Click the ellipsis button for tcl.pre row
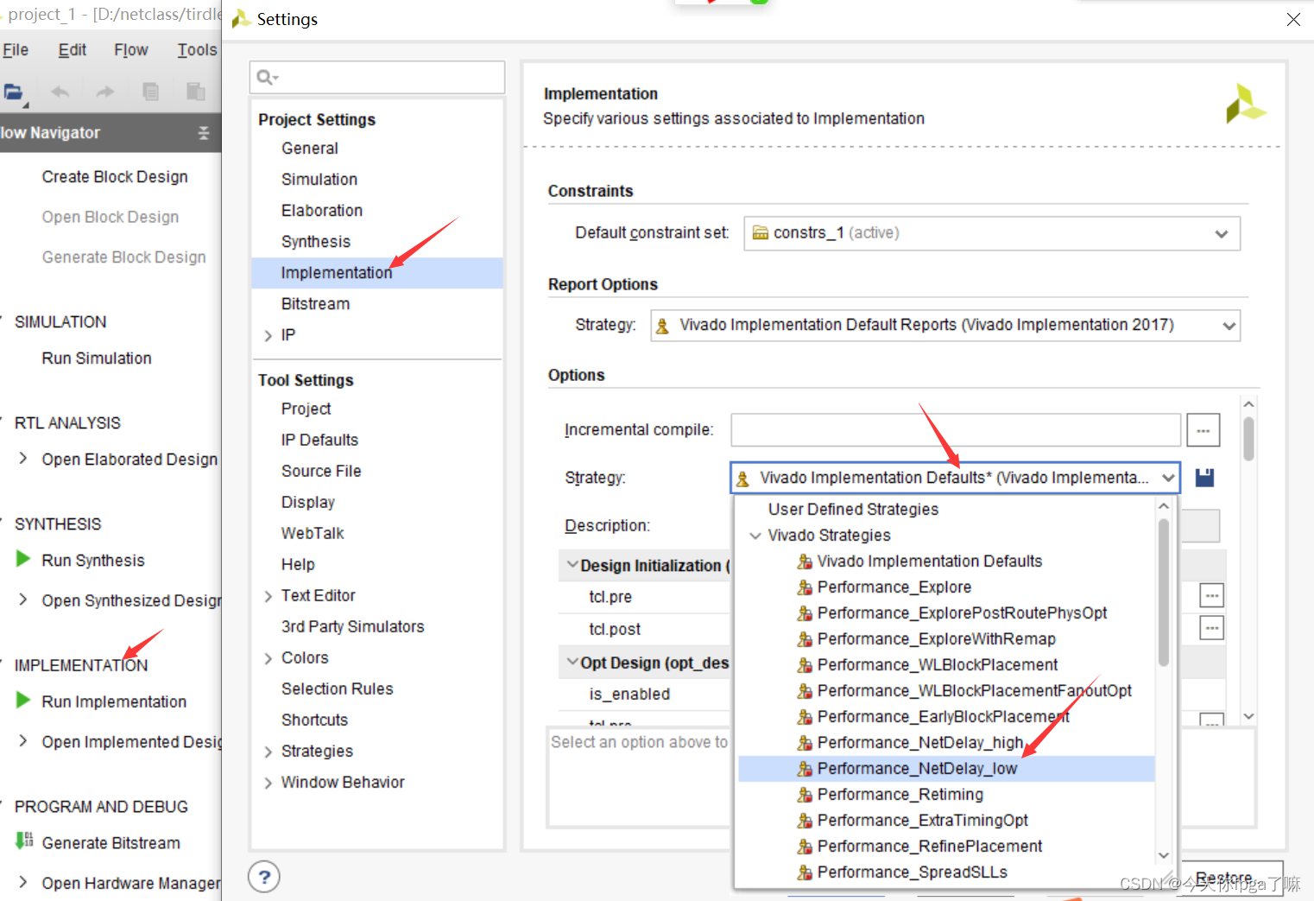The height and width of the screenshot is (901, 1314). pos(1212,595)
